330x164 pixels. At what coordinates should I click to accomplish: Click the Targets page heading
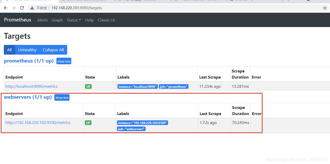pyautogui.click(x=17, y=36)
